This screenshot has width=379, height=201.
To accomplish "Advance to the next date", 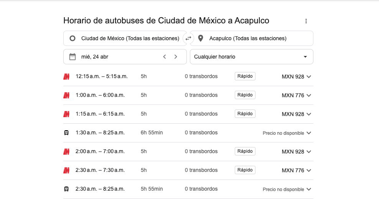I will pyautogui.click(x=176, y=57).
